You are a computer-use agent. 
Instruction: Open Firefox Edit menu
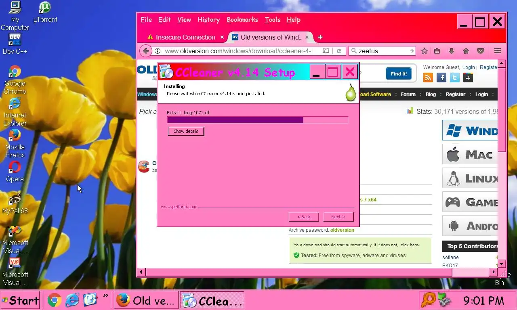point(164,20)
